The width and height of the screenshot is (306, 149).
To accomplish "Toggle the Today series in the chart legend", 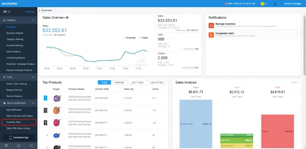I will point(143,38).
